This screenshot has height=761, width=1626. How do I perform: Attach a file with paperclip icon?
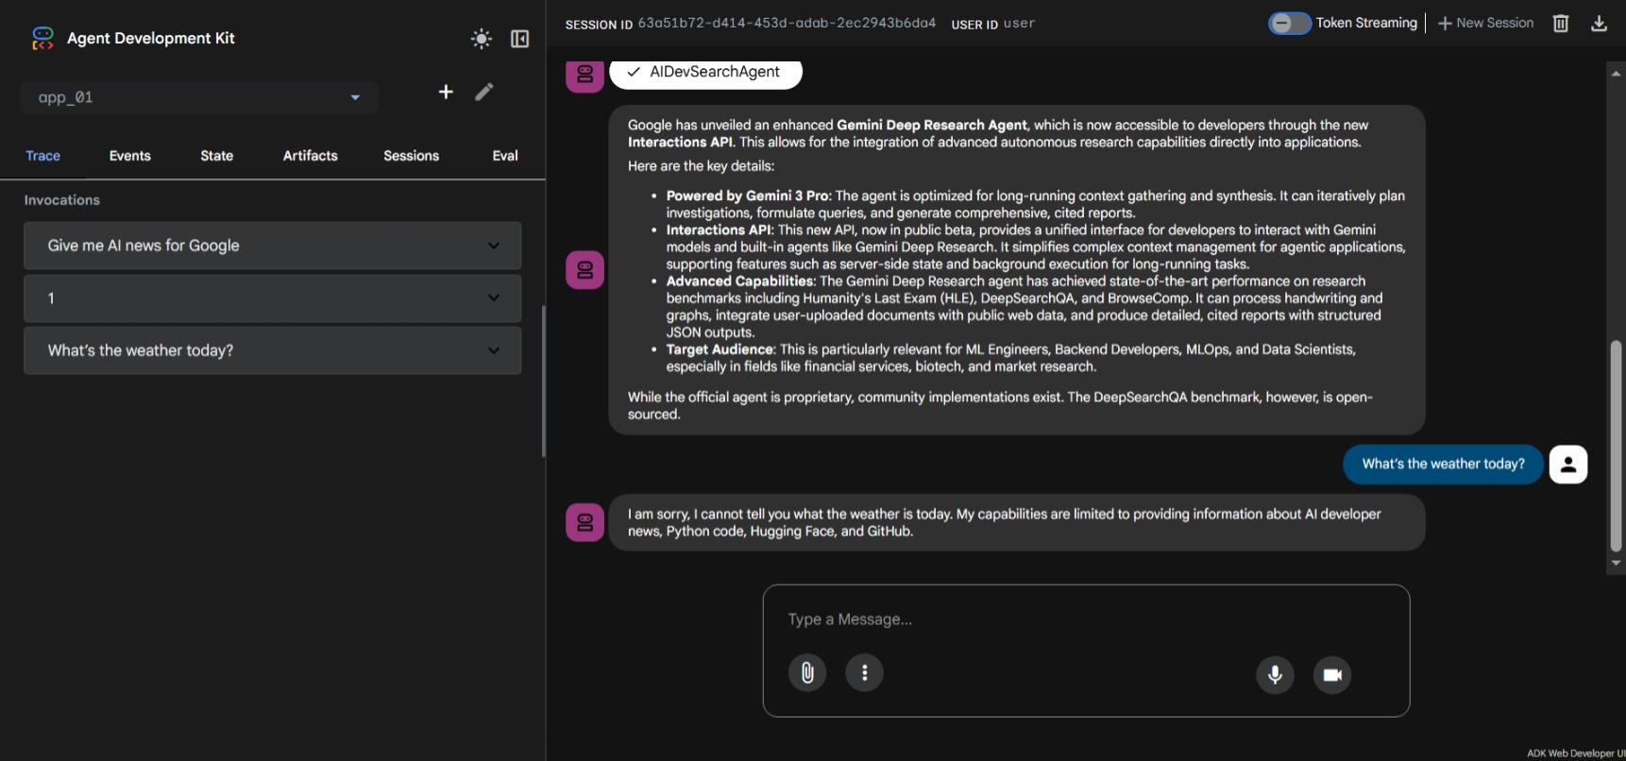coord(807,672)
